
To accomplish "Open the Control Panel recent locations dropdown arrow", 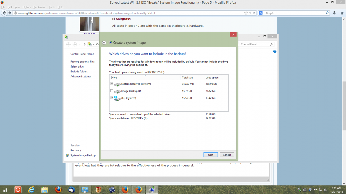I will (x=80, y=44).
